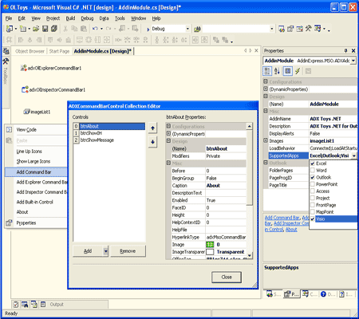This screenshot has width=359, height=319.
Task: Move control up with the up arrow
Action: [x=152, y=128]
